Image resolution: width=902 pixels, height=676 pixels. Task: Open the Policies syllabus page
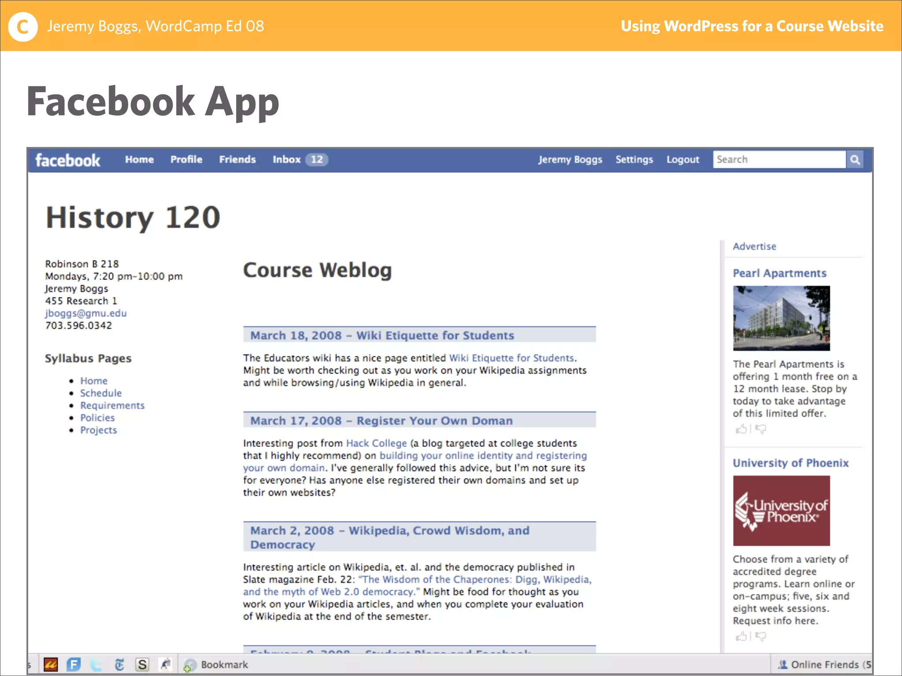pos(97,418)
